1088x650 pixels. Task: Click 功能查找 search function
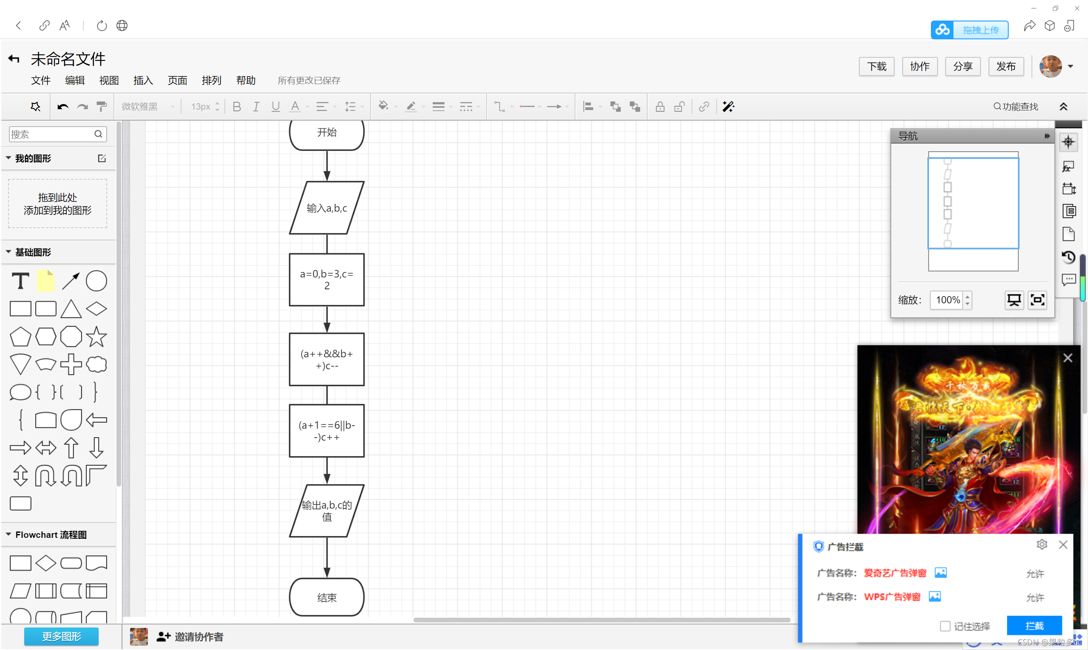tap(1015, 107)
